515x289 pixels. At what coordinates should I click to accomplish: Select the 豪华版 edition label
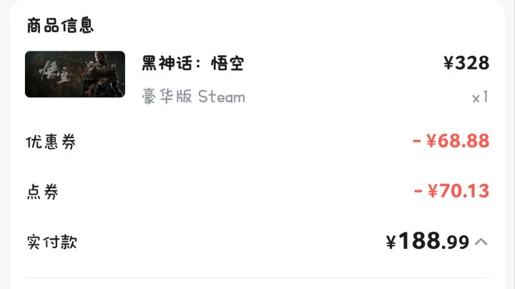[167, 97]
